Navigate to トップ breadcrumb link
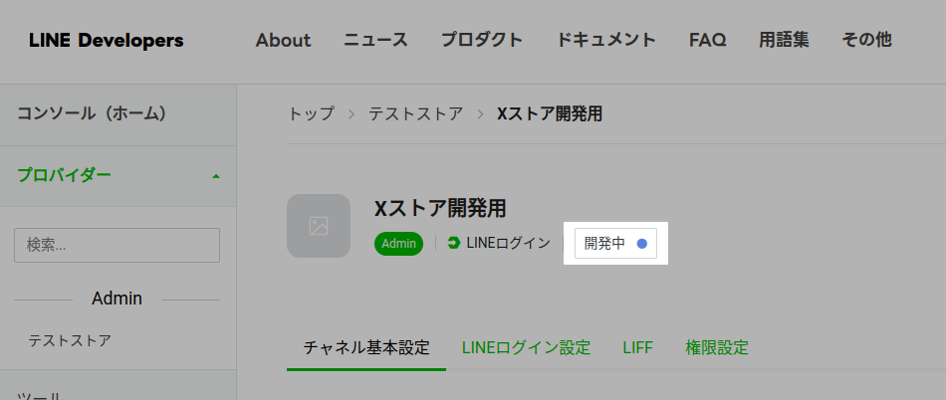Viewport: 946px width, 400px height. click(x=311, y=113)
